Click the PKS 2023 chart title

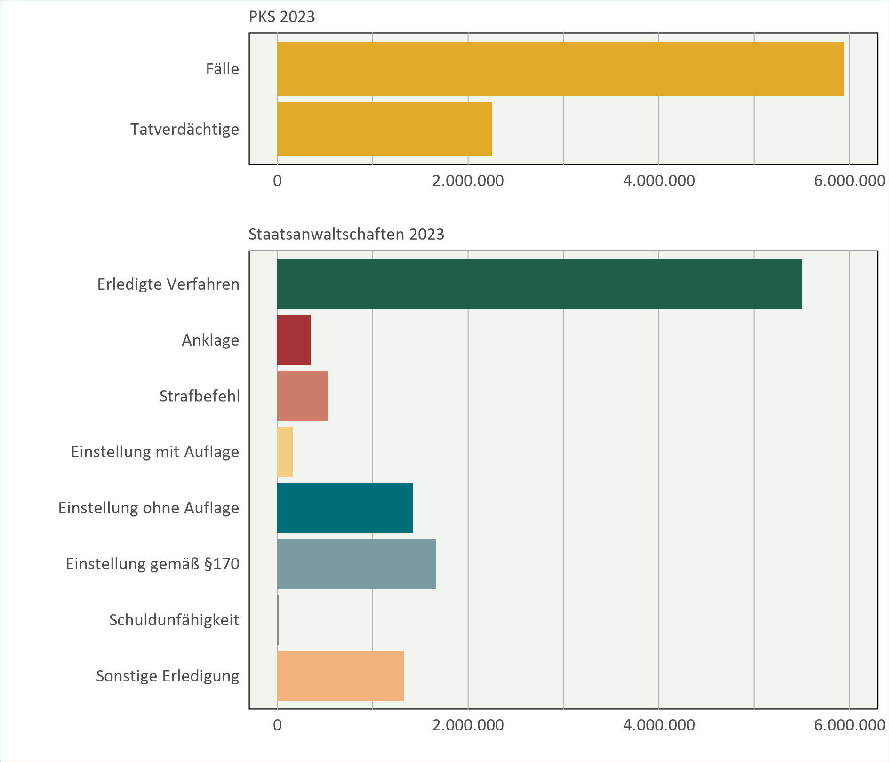pos(281,17)
